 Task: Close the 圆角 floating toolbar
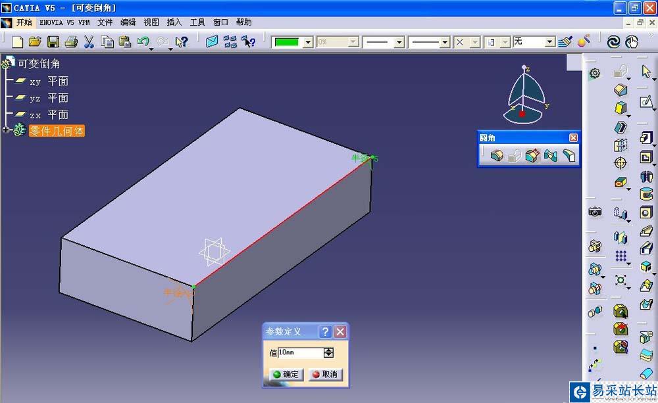click(x=573, y=137)
